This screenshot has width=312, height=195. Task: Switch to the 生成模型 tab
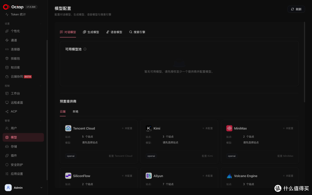91,32
